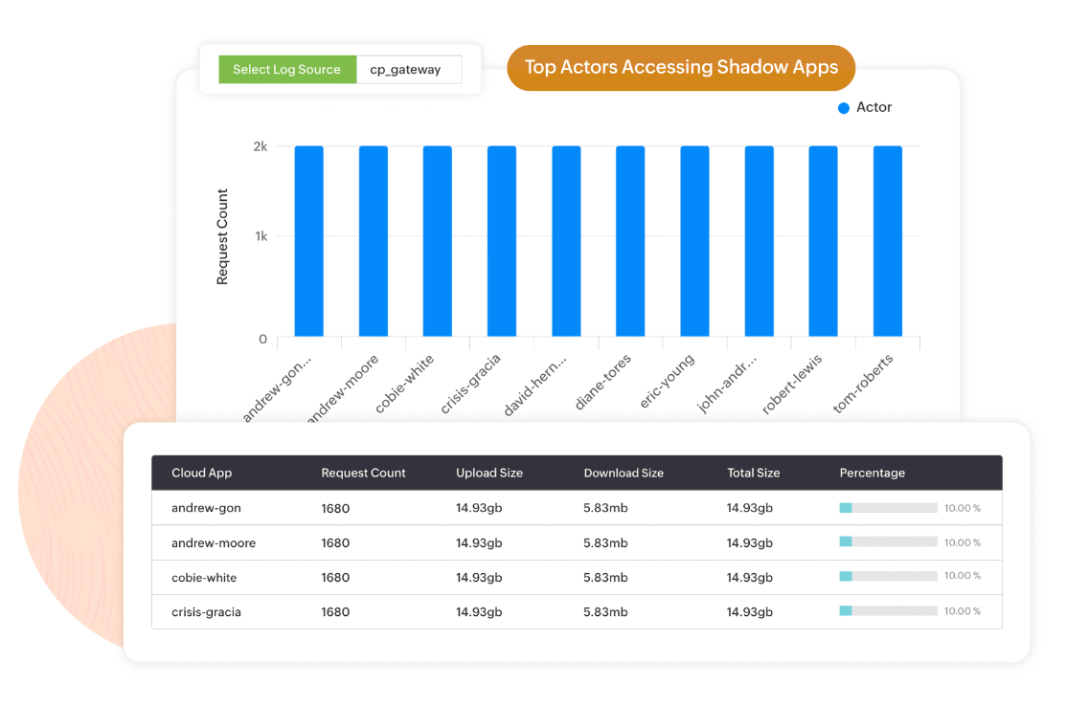This screenshot has height=706, width=1066.
Task: Click the crisis-gracia percentage progress bar
Action: (888, 610)
